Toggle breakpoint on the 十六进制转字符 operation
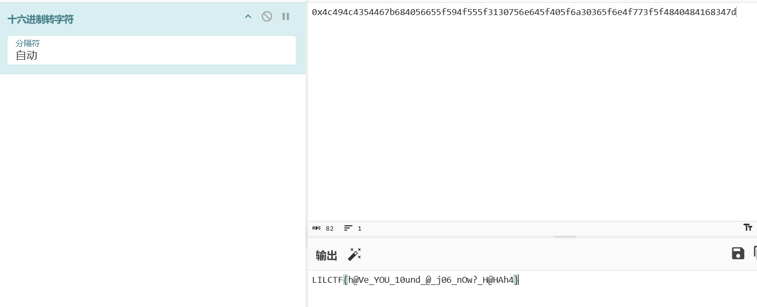This screenshot has width=757, height=307. pos(286,17)
